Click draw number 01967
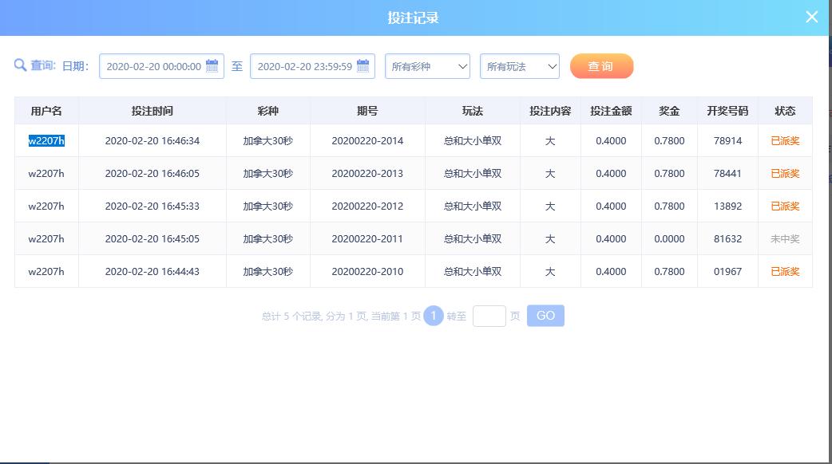 (727, 272)
